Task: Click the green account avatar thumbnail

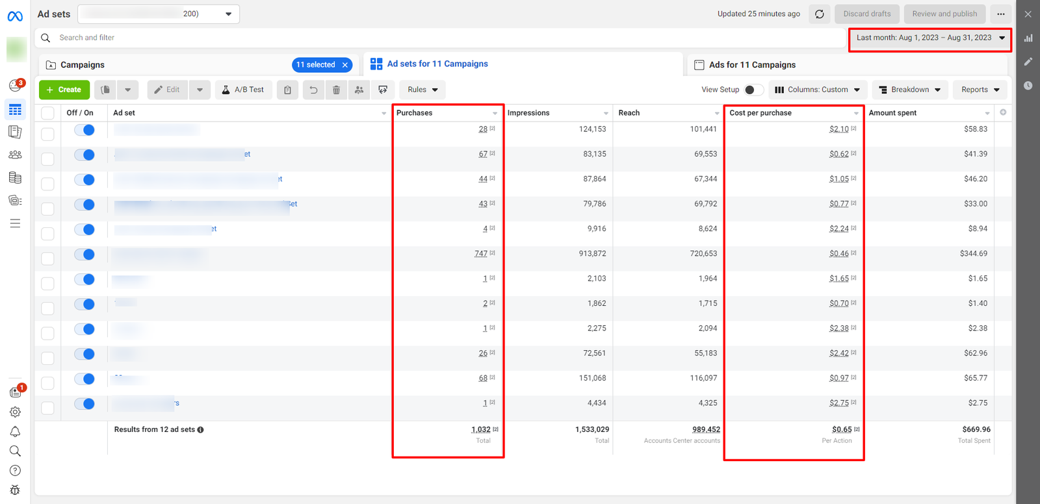Action: point(16,49)
